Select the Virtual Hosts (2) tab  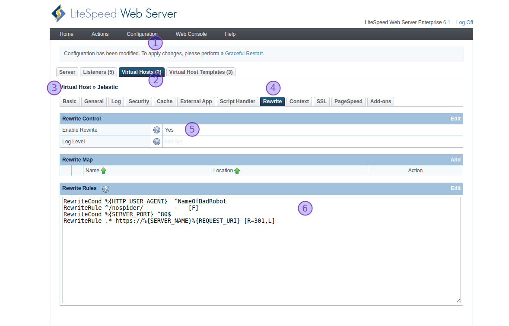pos(142,72)
